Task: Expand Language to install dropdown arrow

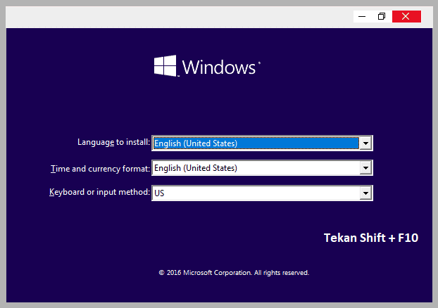Action: [365, 143]
